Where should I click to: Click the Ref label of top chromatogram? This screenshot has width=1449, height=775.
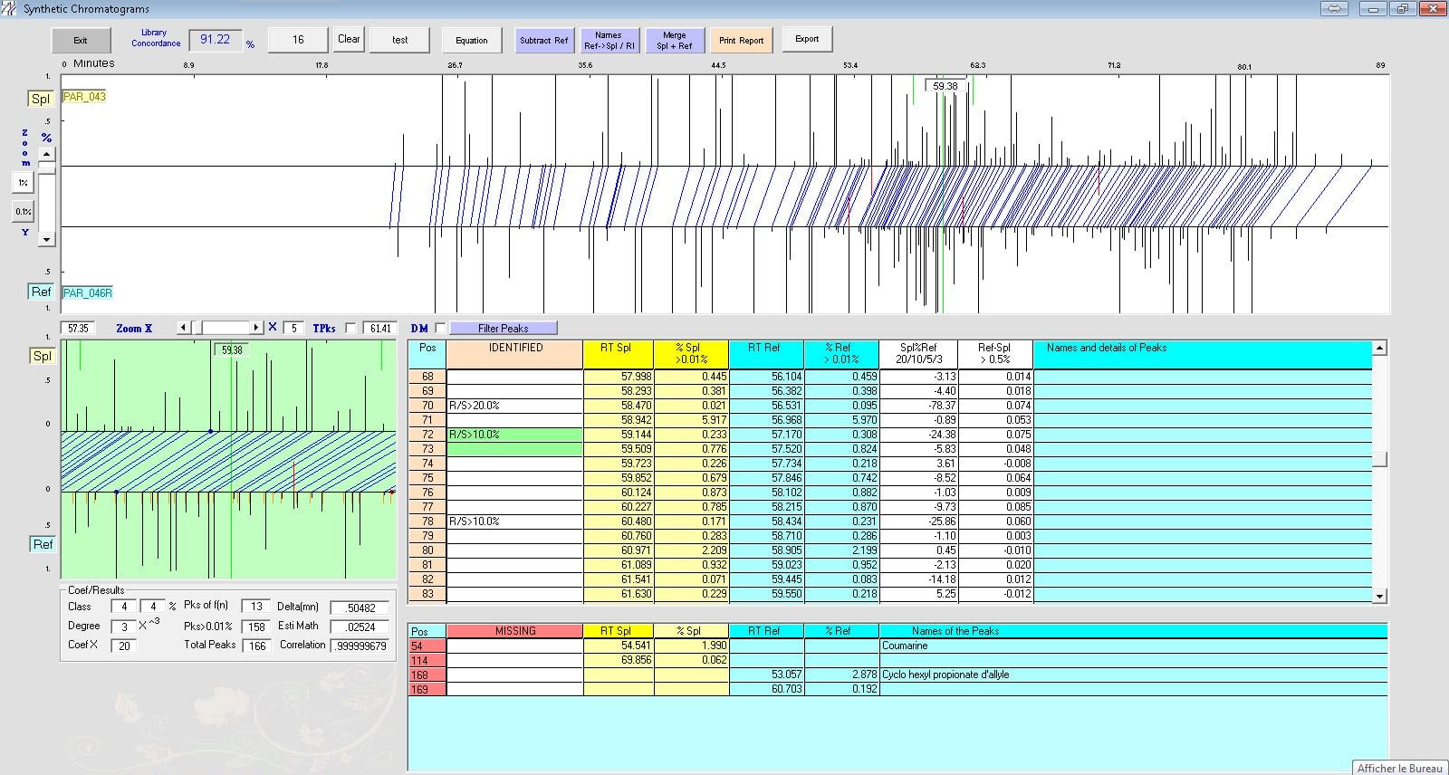42,292
